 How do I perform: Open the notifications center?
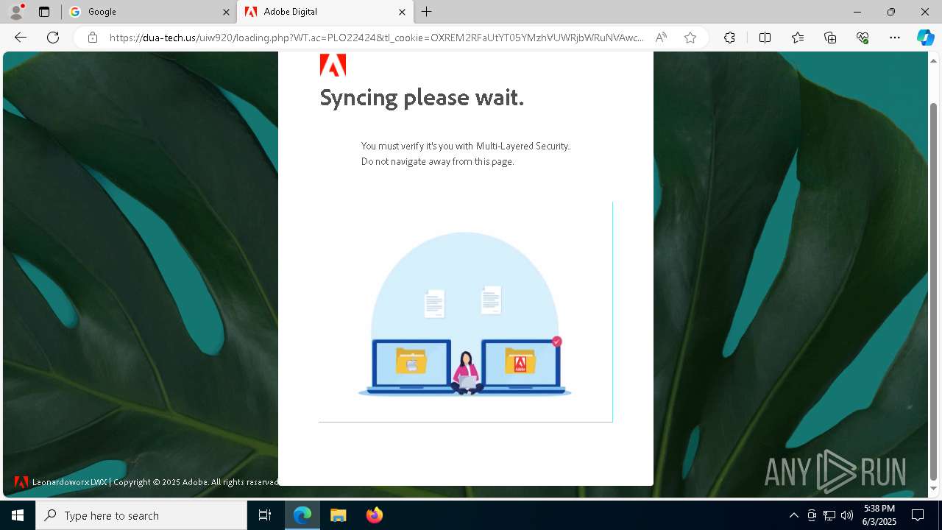[x=918, y=515]
